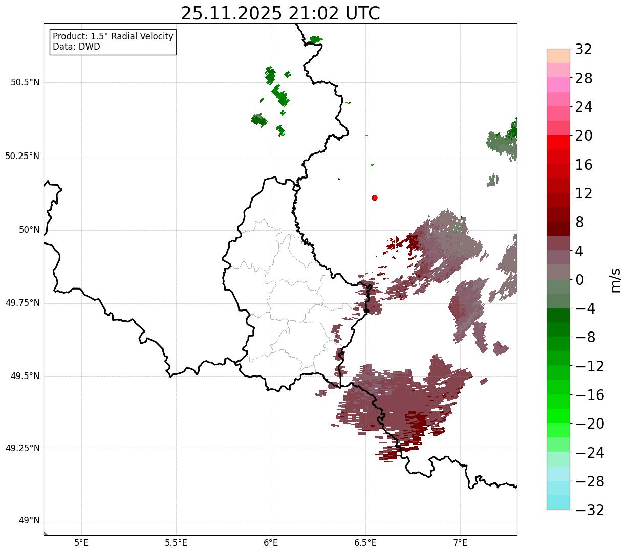Click the colorbar tick label "20"
Screen dimensions: 627x553
click(x=583, y=136)
